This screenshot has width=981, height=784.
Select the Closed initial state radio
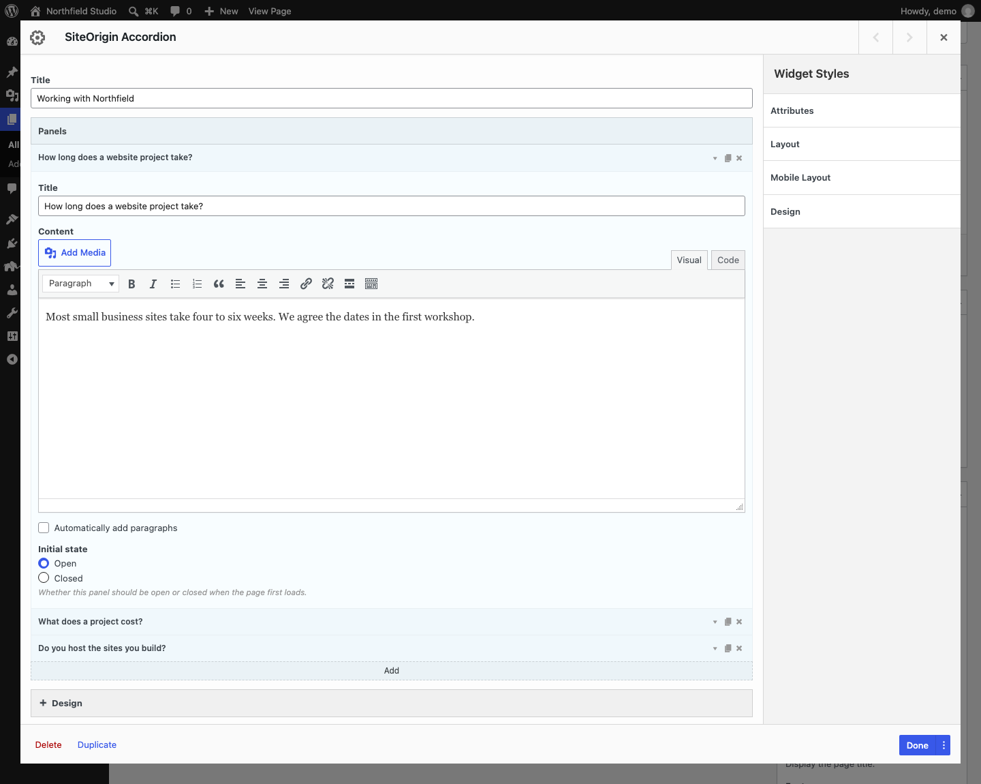(44, 578)
